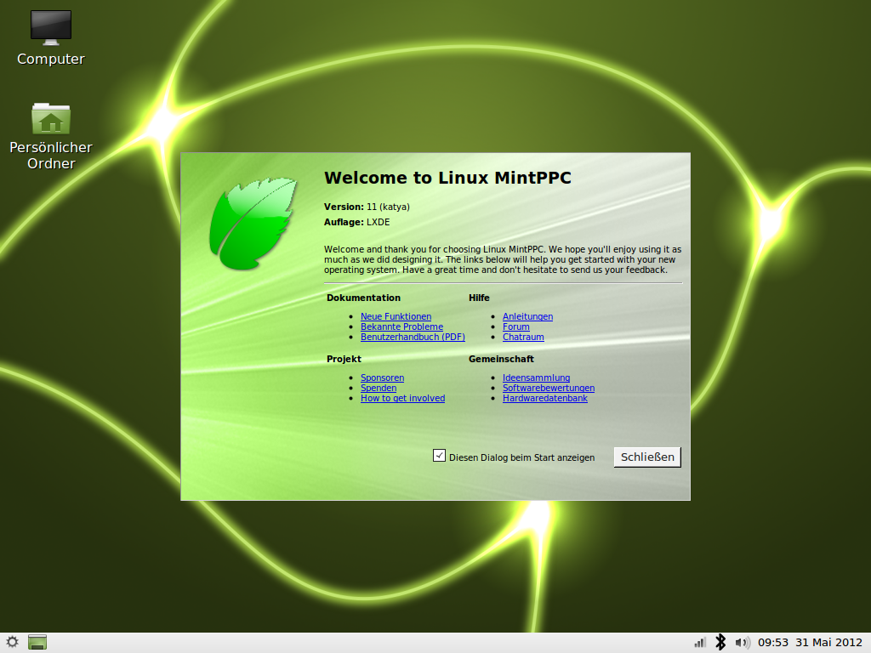This screenshot has width=871, height=653.
Task: Click the Hilfe section heading
Action: tap(479, 298)
